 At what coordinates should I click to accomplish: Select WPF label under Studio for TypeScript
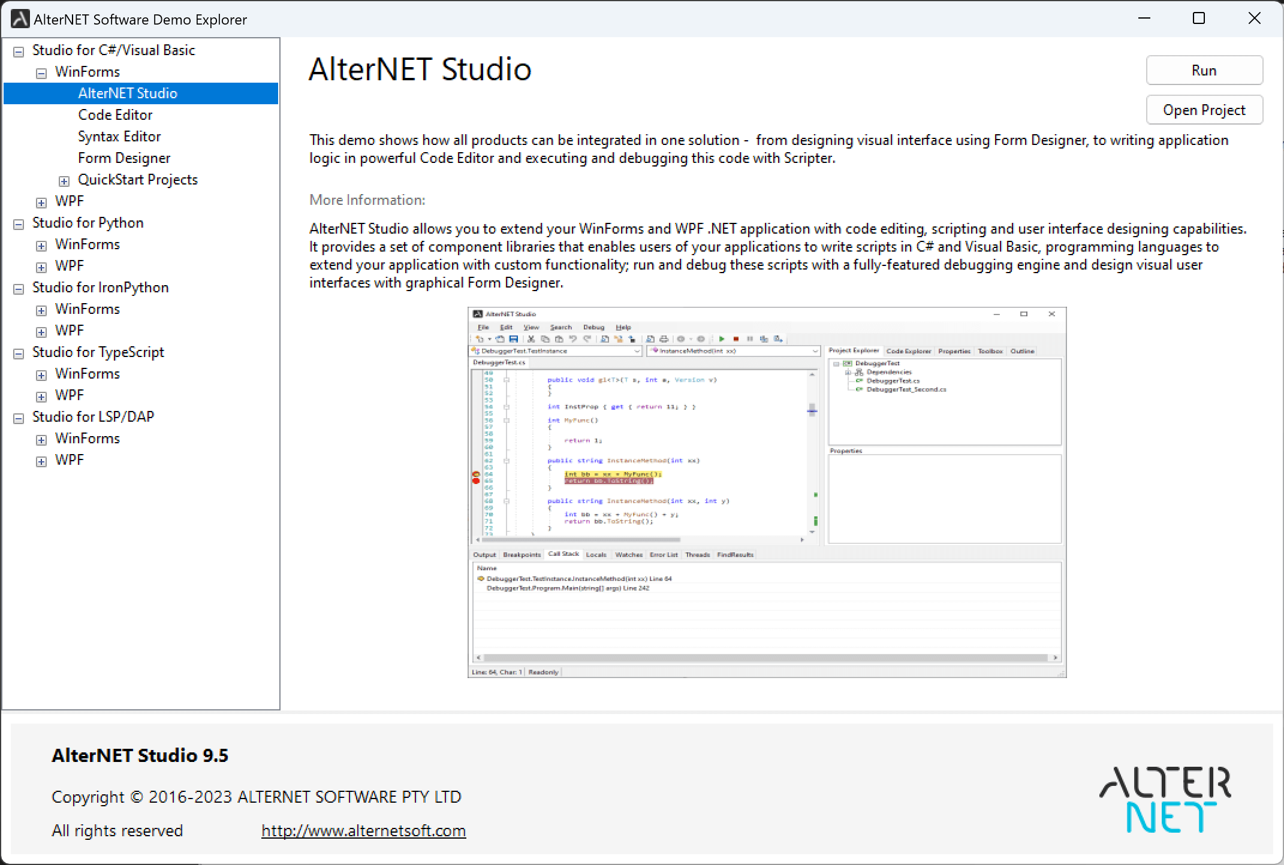(70, 395)
